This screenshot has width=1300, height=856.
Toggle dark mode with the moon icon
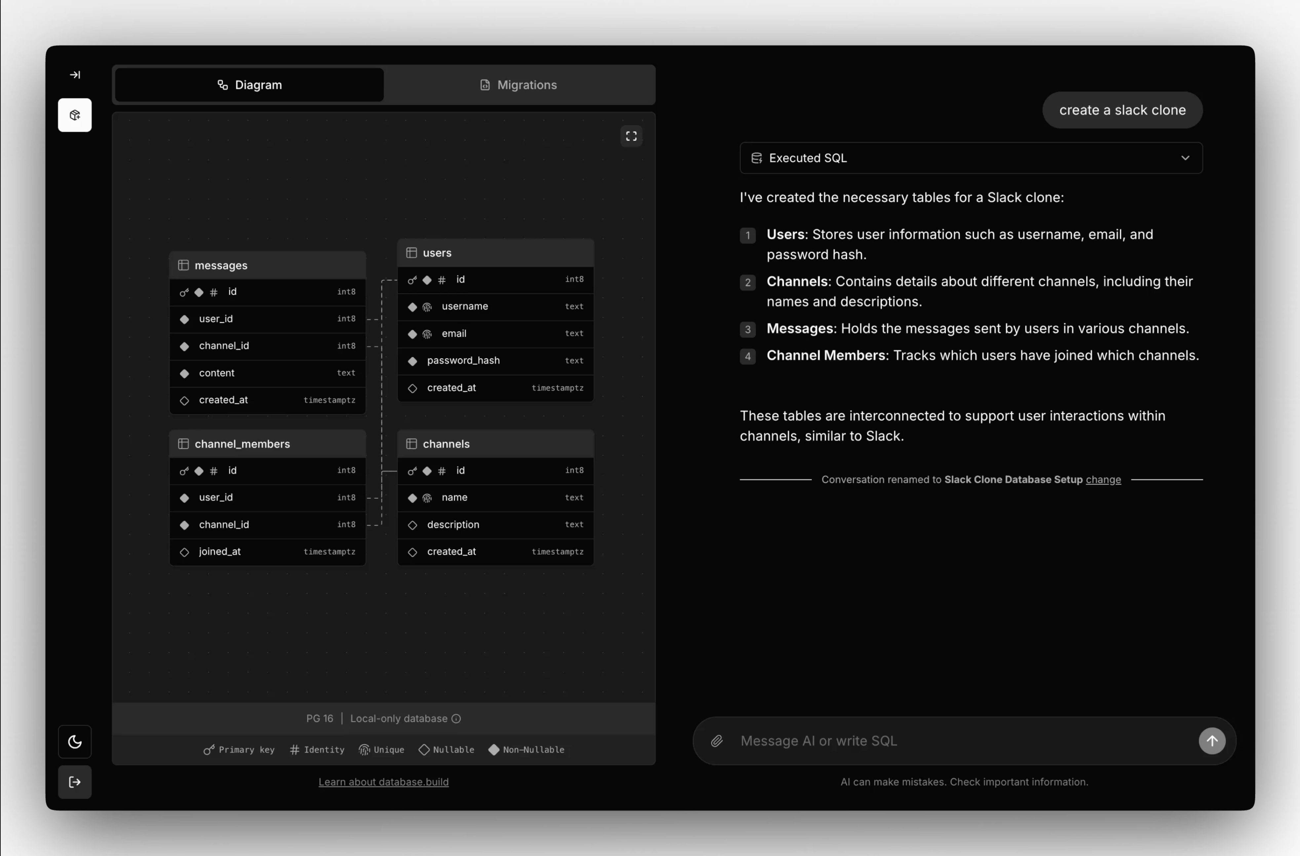tap(74, 741)
